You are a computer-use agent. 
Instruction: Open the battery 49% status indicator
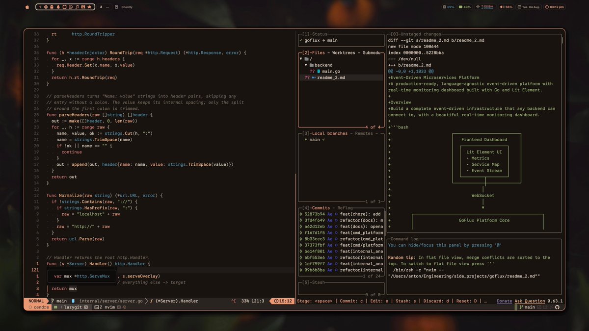464,7
